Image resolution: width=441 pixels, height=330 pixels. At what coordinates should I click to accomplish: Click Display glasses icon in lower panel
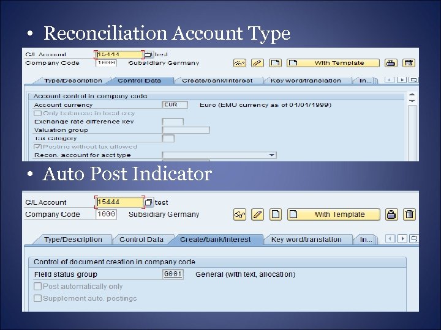(x=239, y=215)
